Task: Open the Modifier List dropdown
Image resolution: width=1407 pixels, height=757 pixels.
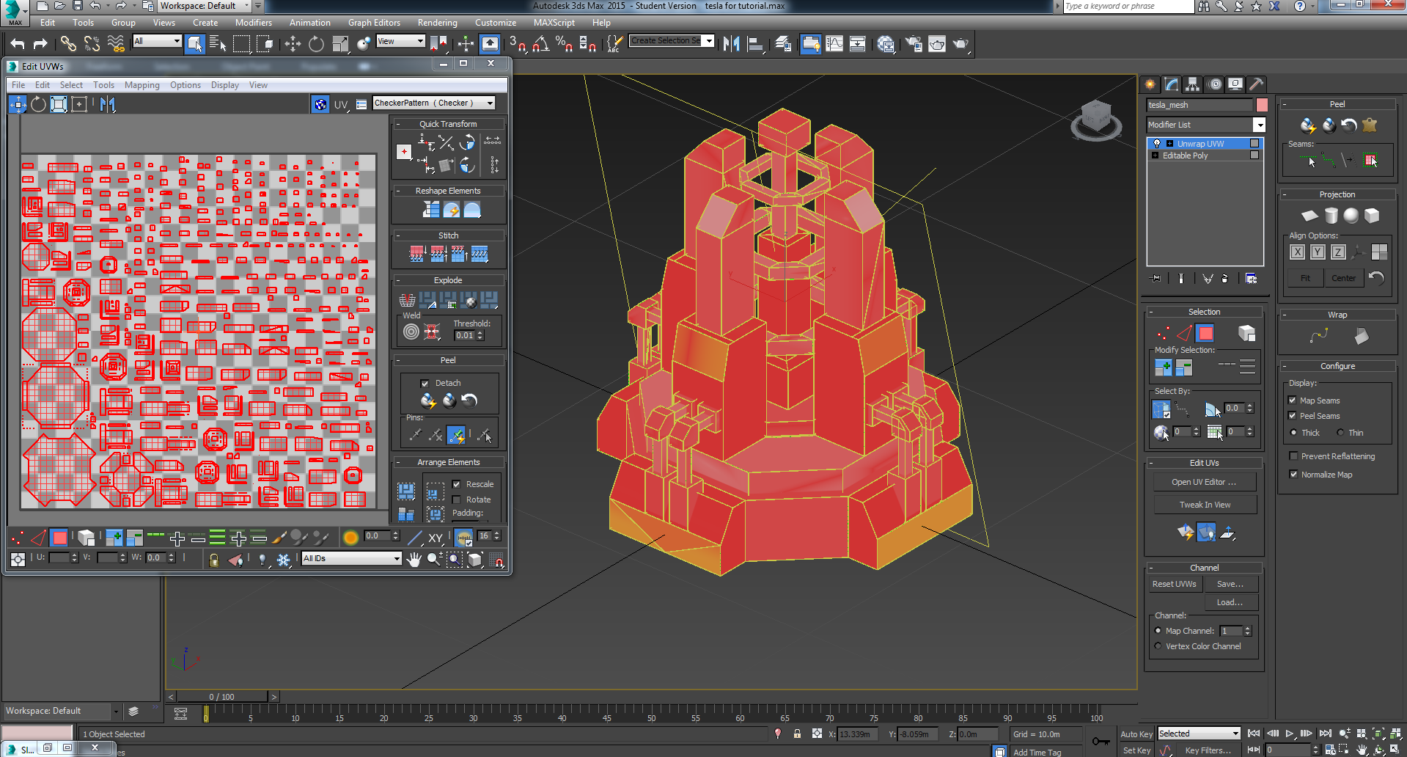Action: click(x=1206, y=125)
